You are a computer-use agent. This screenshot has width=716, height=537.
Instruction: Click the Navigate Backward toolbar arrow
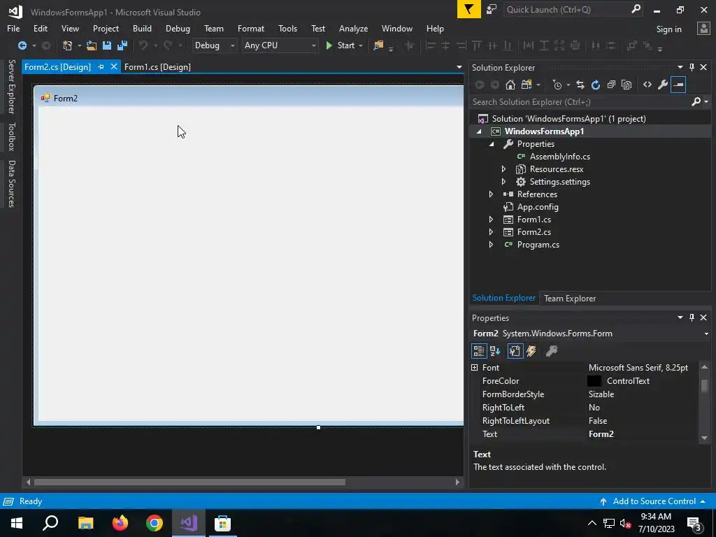click(22, 45)
